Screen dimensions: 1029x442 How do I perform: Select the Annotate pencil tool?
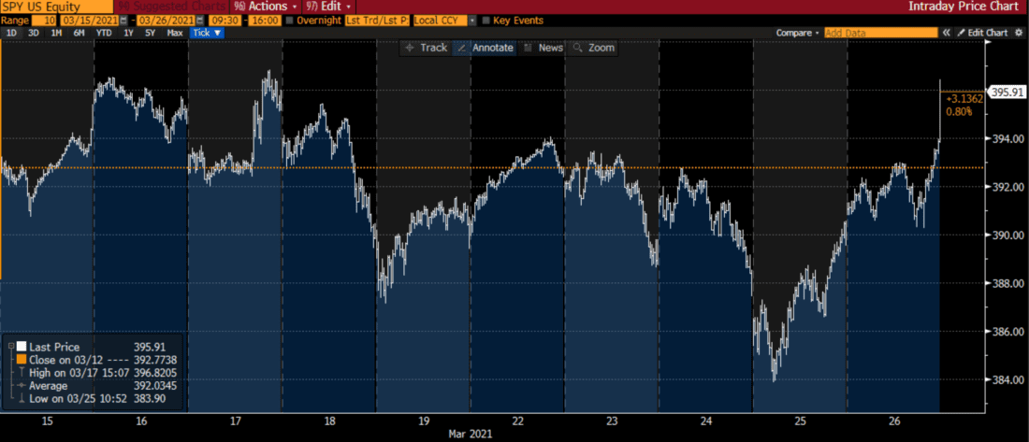click(x=485, y=48)
